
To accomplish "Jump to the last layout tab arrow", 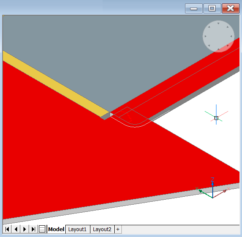I will point(33,229).
